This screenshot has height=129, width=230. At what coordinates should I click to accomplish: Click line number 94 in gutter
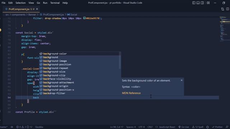(x=9, y=97)
